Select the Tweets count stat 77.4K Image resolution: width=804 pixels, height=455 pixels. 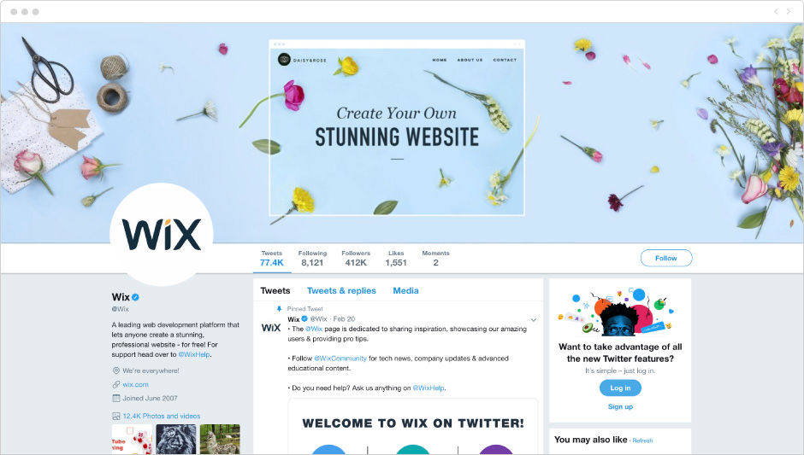[x=272, y=259]
